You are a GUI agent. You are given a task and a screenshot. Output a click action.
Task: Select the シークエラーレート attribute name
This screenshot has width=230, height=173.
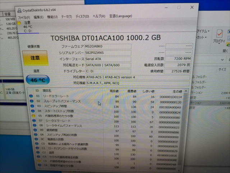(x=58, y=121)
